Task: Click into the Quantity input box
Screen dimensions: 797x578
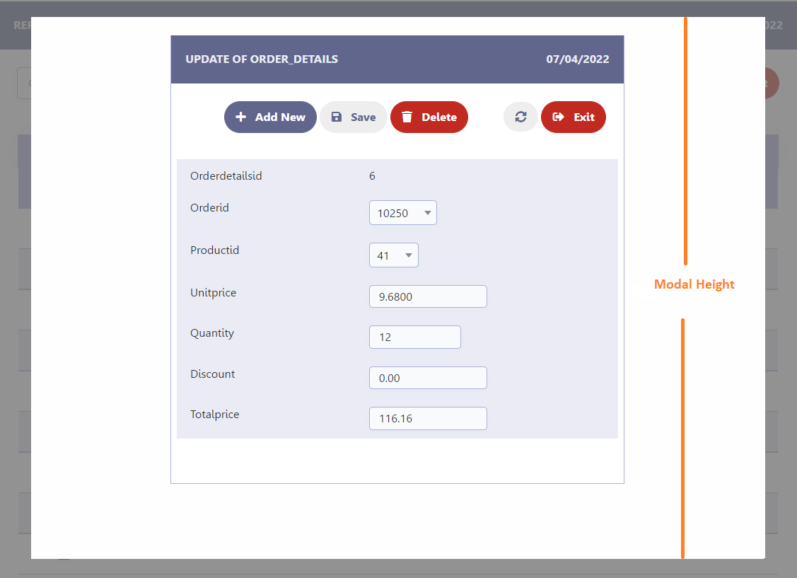Action: click(x=414, y=337)
